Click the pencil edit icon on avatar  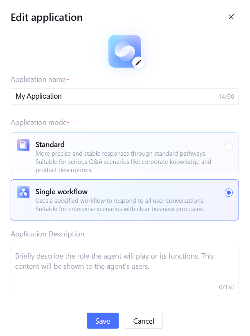pos(138,62)
